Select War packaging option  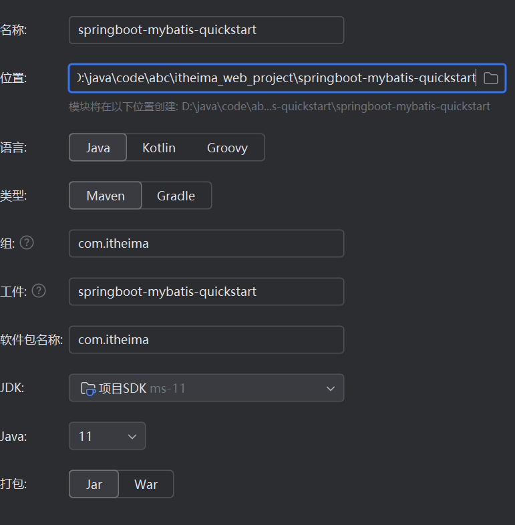[x=146, y=484]
